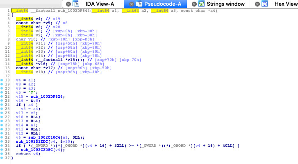This screenshot has width=298, height=164.
Task: Click the IDA View-A document icon
Action: [76, 4]
